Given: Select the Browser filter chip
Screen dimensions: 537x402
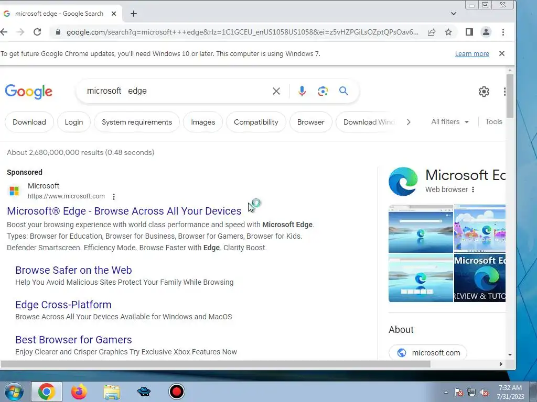Looking at the screenshot, I should pos(310,122).
